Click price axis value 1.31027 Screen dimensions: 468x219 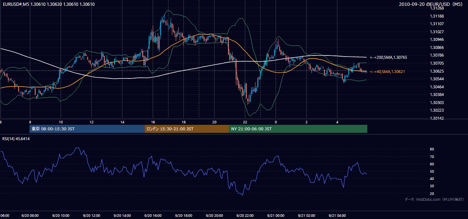pyautogui.click(x=437, y=32)
